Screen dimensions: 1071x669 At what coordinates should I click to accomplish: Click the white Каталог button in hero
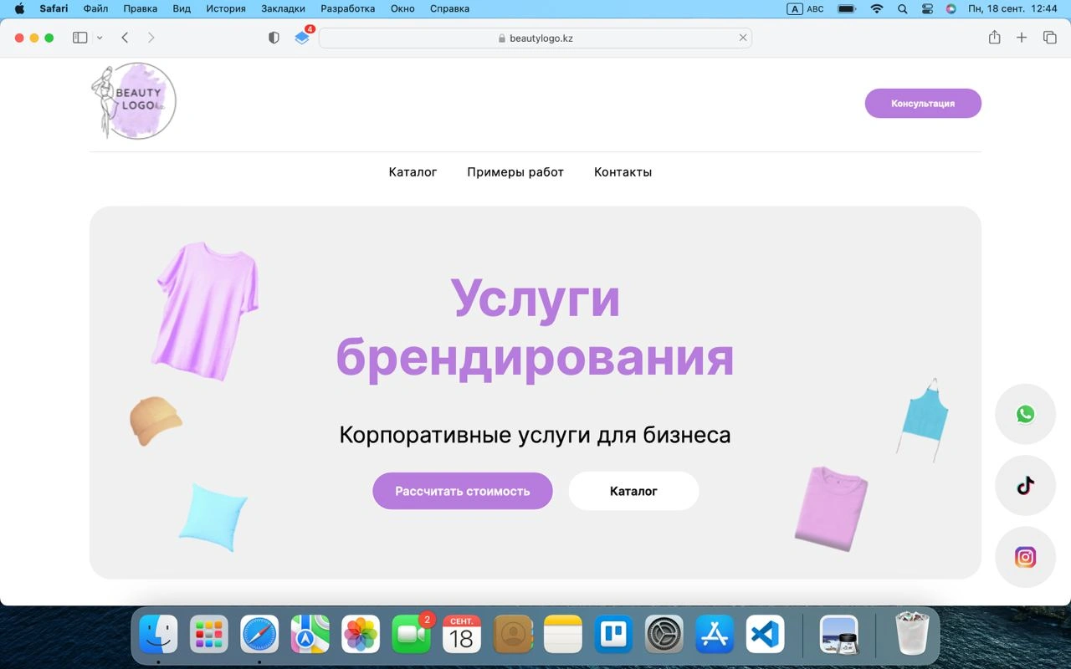[x=633, y=491]
